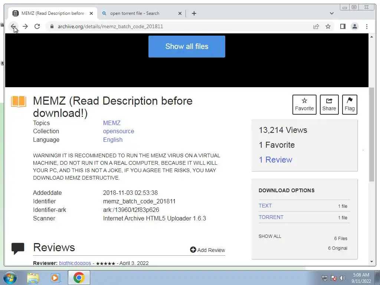Viewport: 380px width, 285px height.
Task: Open the taskbar clock showing 5:08 AM
Action: pyautogui.click(x=361, y=278)
